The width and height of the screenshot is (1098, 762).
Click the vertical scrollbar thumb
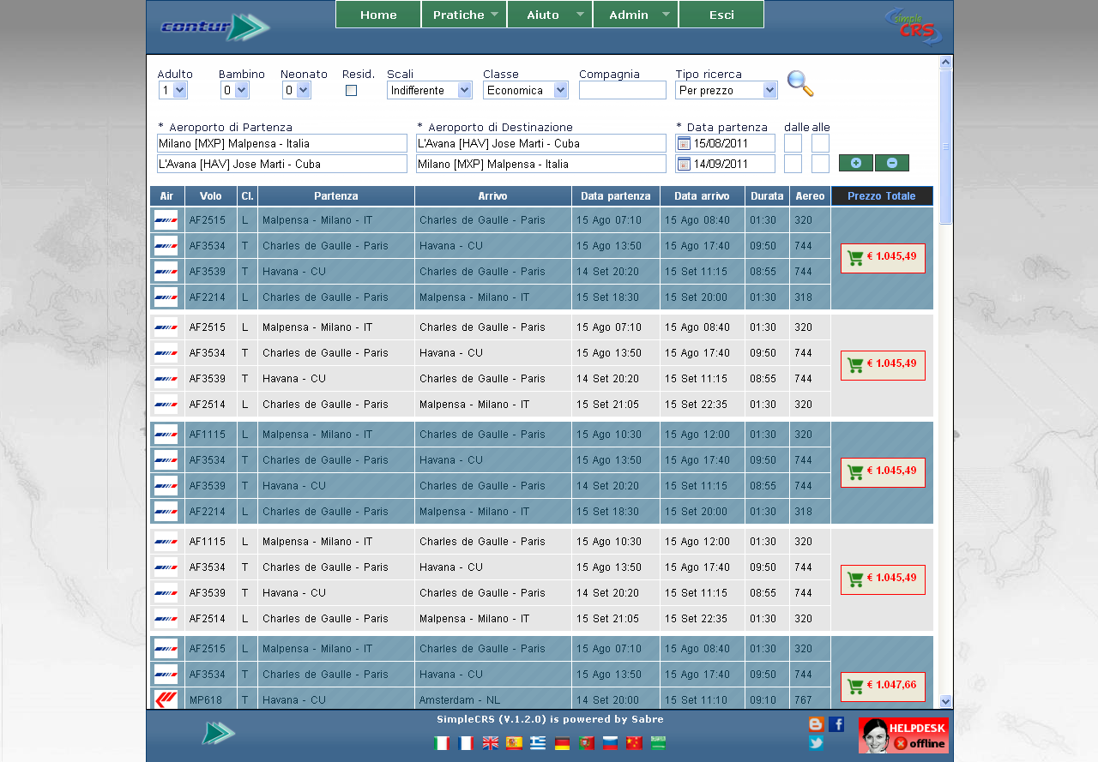point(946,147)
